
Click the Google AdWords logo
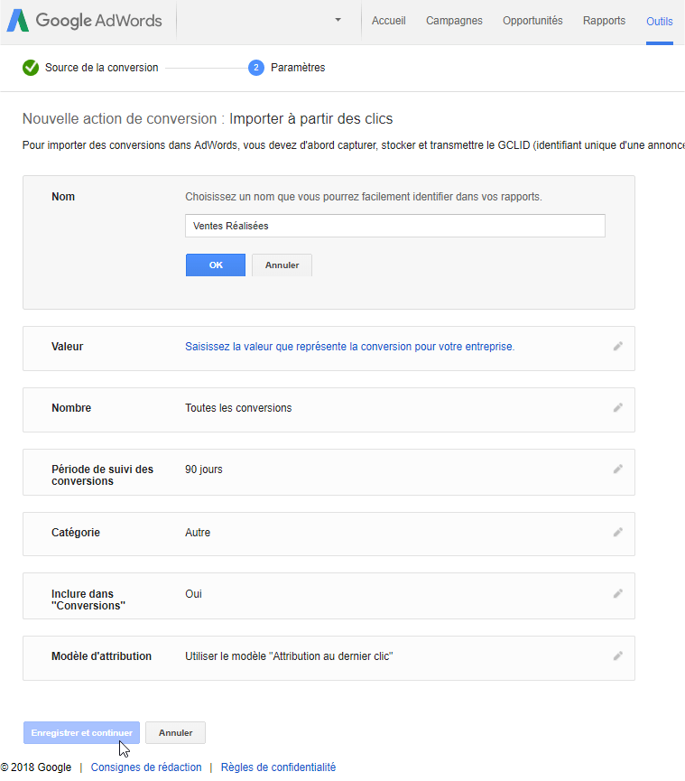[84, 21]
